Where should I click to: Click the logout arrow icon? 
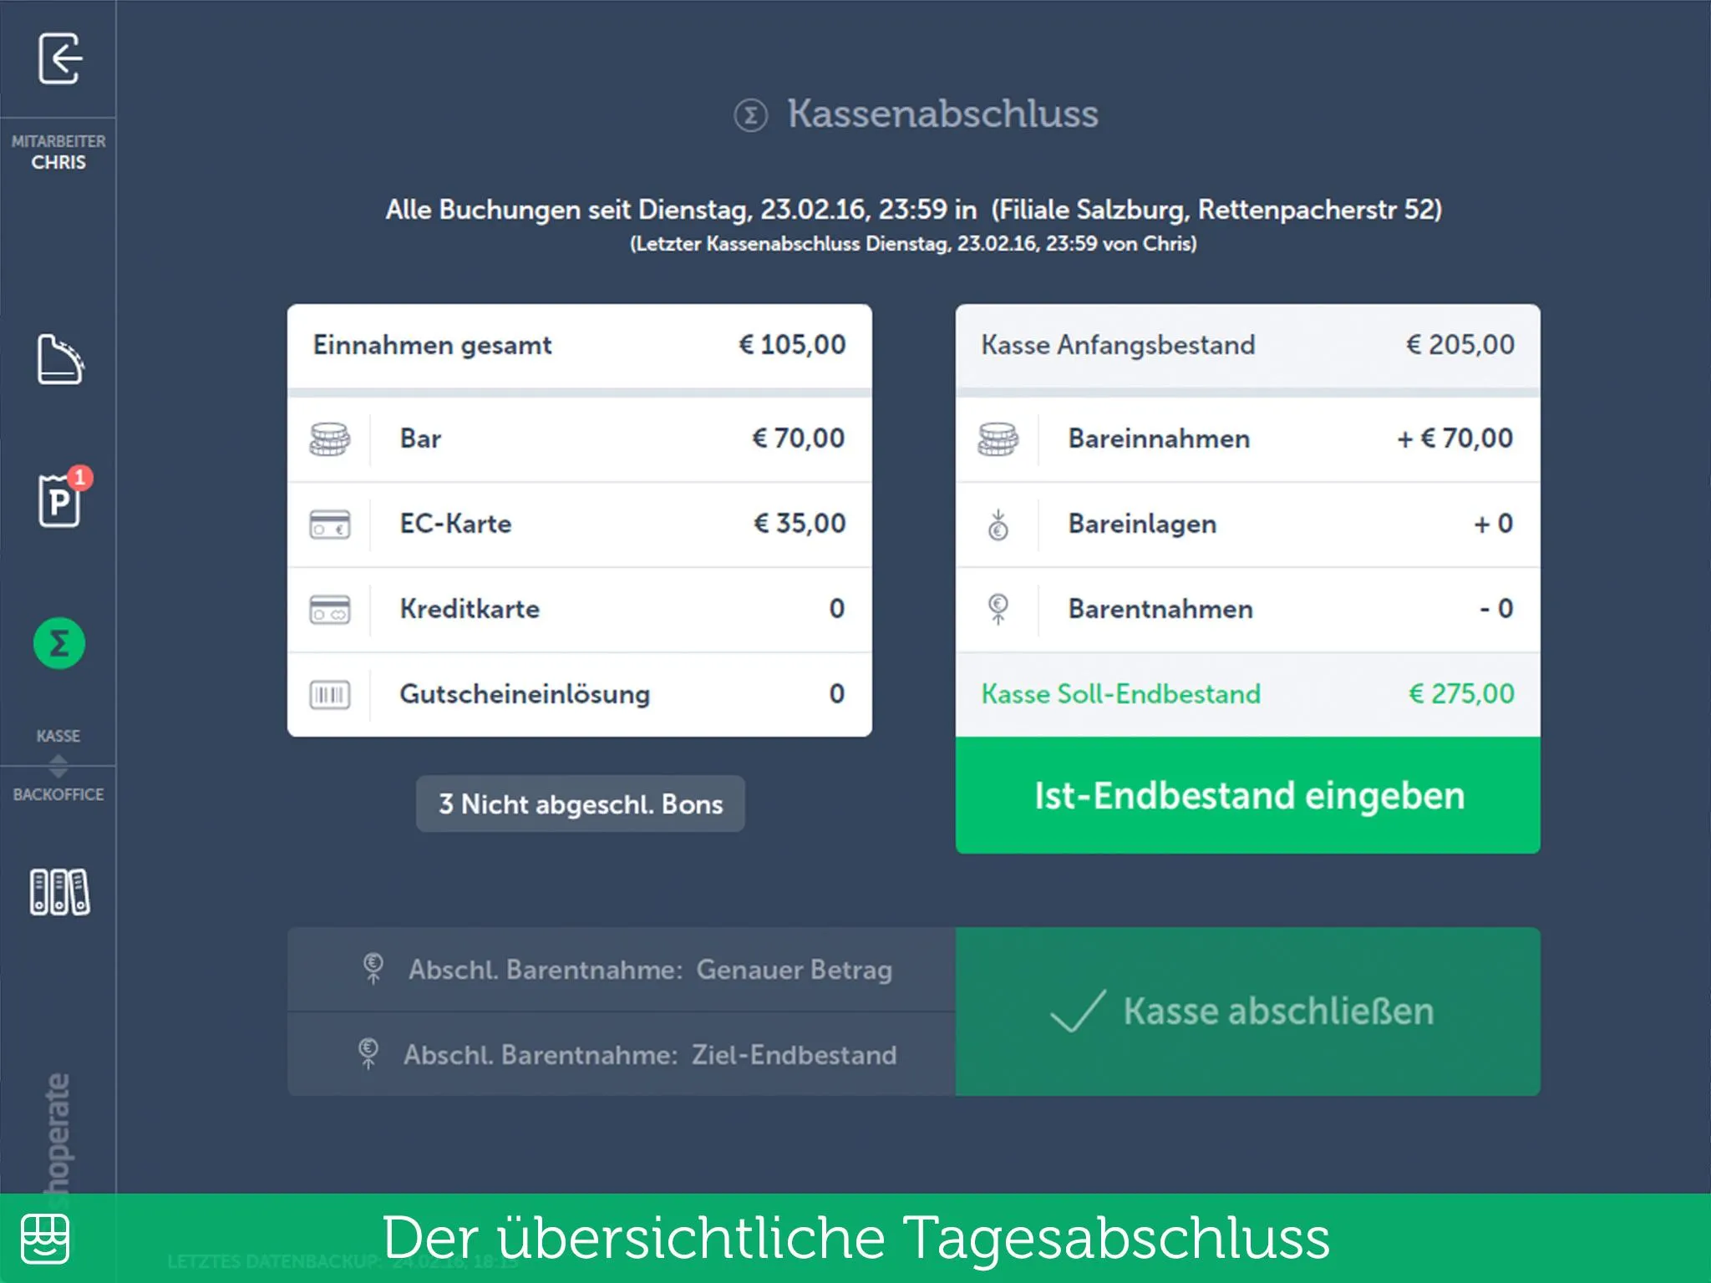60,58
